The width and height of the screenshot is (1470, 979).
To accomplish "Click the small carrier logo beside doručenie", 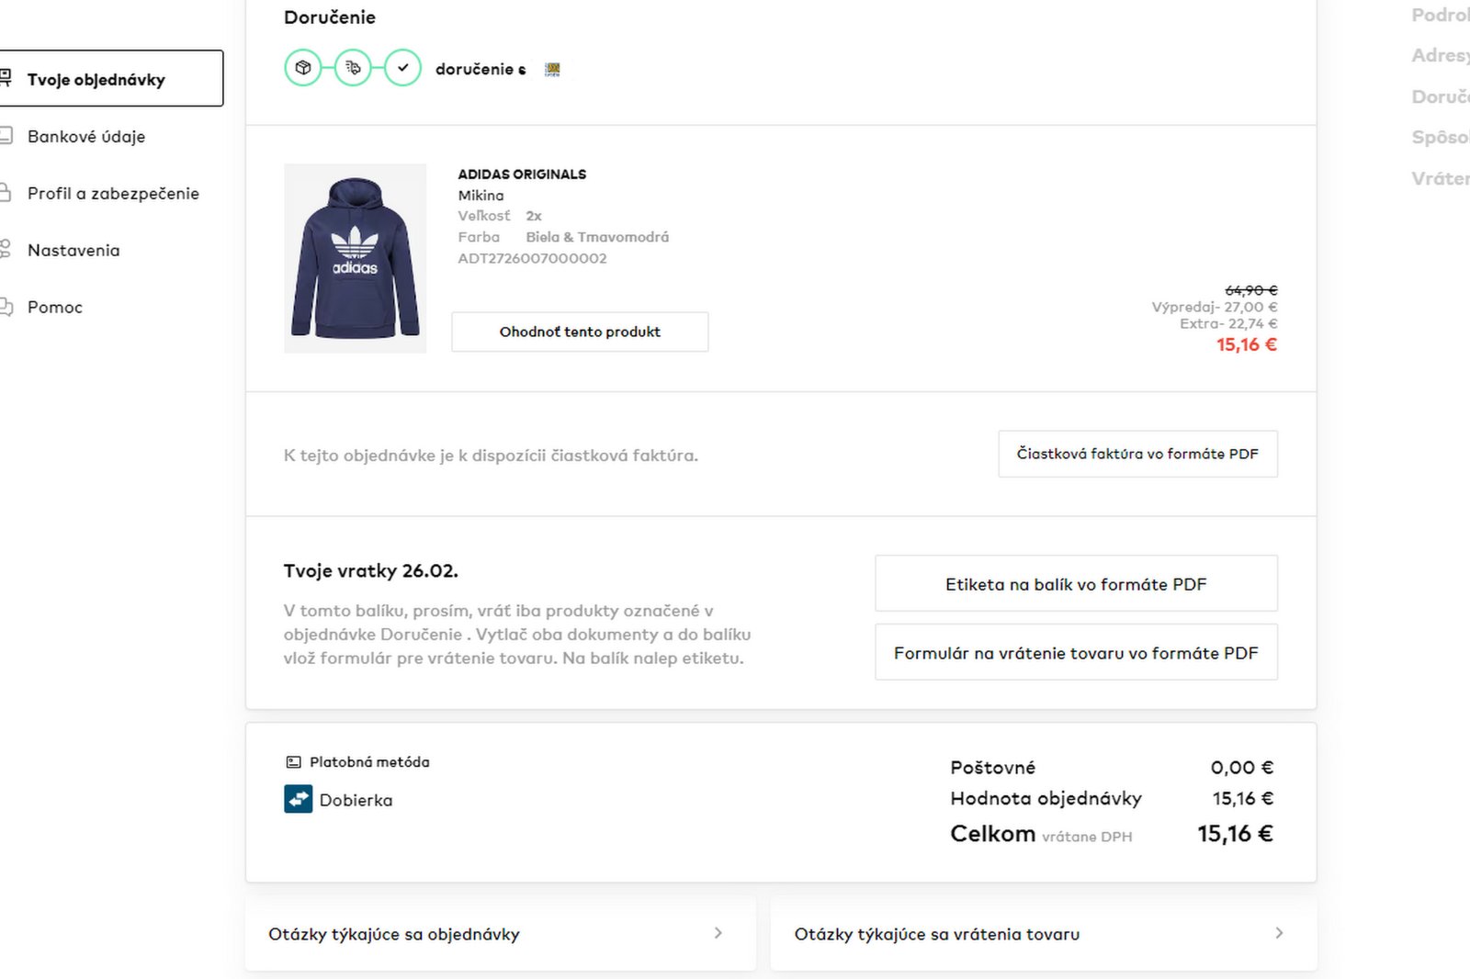I will (x=552, y=70).
